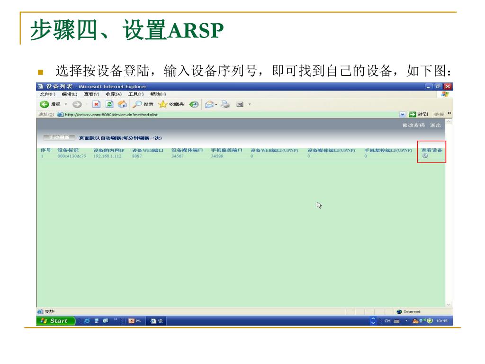Click the 查看设备 view device icon
Viewport: 485px width, 364px height.
[425, 156]
